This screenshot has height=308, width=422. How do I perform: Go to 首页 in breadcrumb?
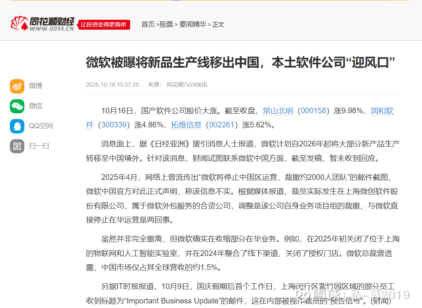pyautogui.click(x=148, y=24)
